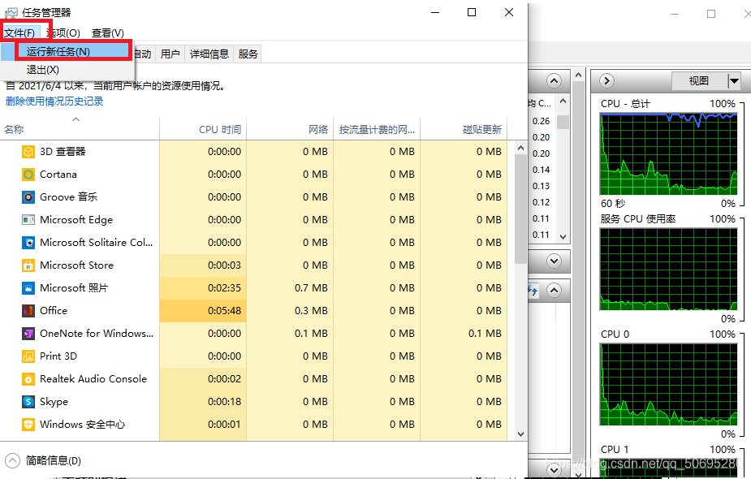Open the 选项(O) menu

point(63,33)
